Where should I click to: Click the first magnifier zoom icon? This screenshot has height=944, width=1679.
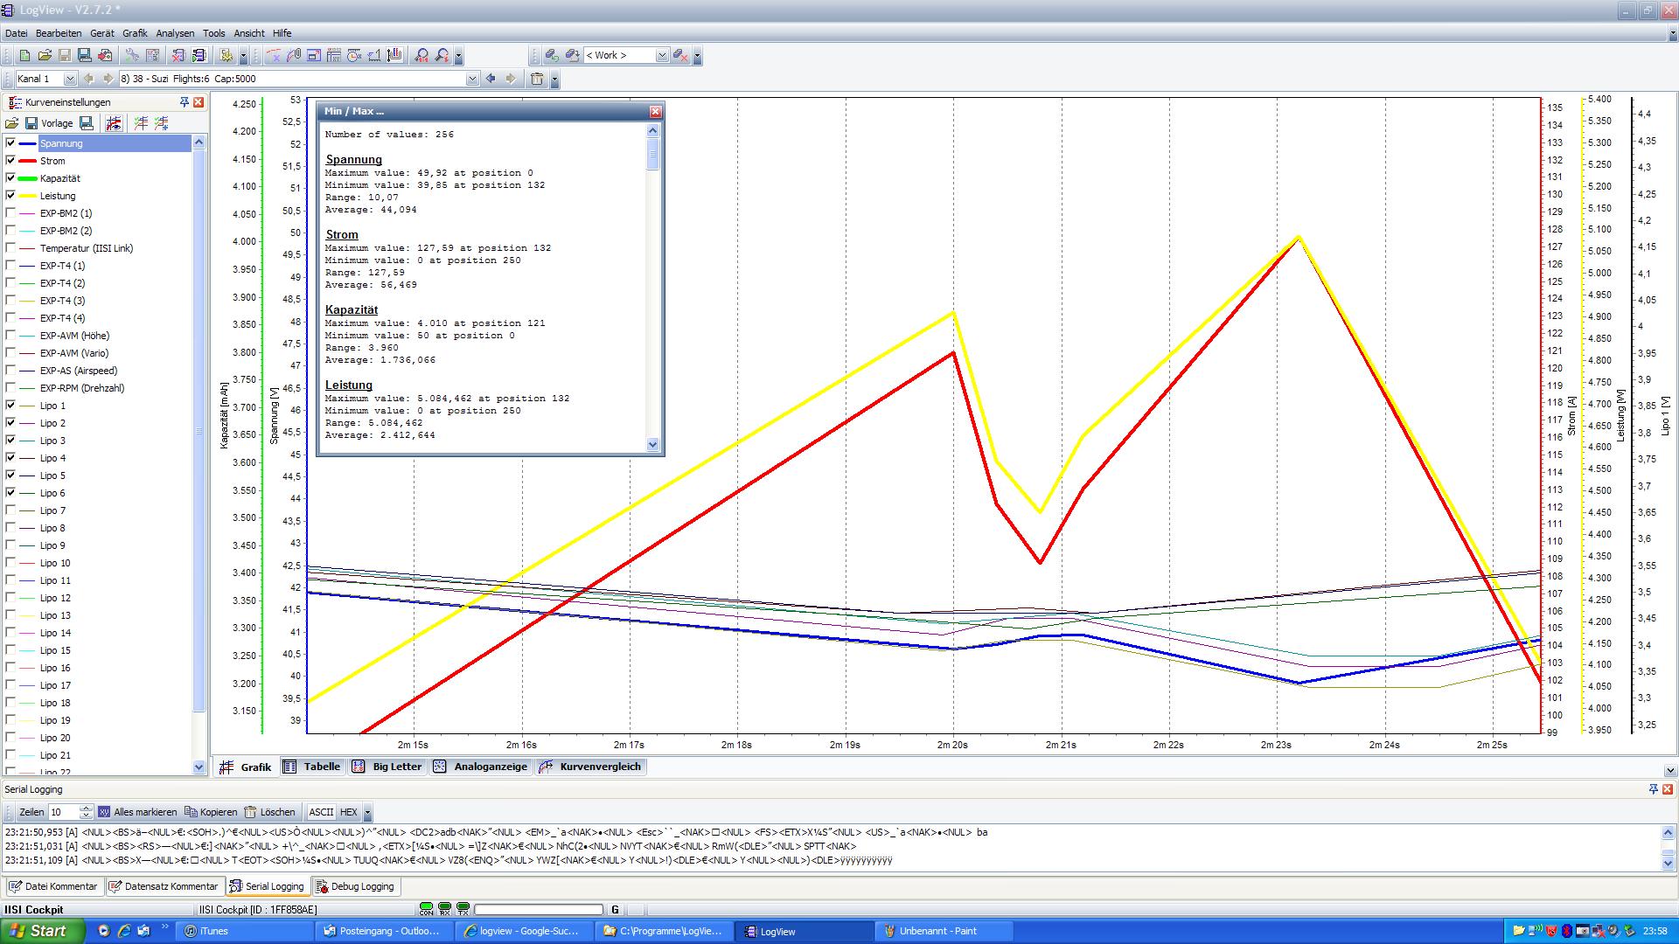pos(422,56)
